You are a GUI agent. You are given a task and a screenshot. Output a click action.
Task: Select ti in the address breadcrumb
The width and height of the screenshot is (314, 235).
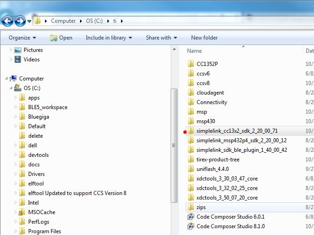[x=115, y=21]
